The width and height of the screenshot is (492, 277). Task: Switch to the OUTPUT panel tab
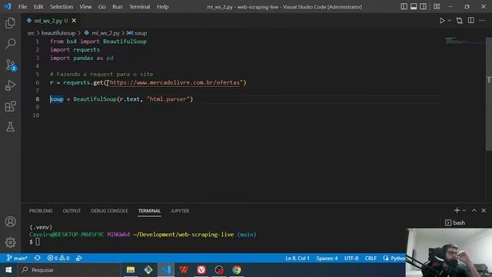[x=71, y=211]
